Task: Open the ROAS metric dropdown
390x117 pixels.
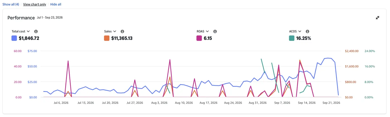Action: [x=203, y=32]
